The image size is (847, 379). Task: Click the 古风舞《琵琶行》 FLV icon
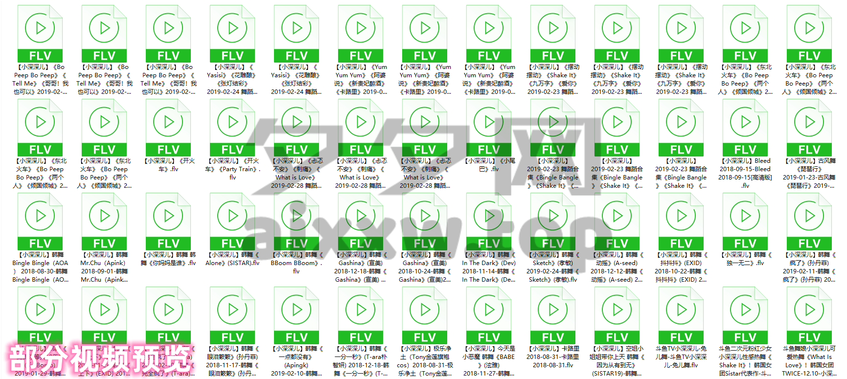tap(809, 128)
